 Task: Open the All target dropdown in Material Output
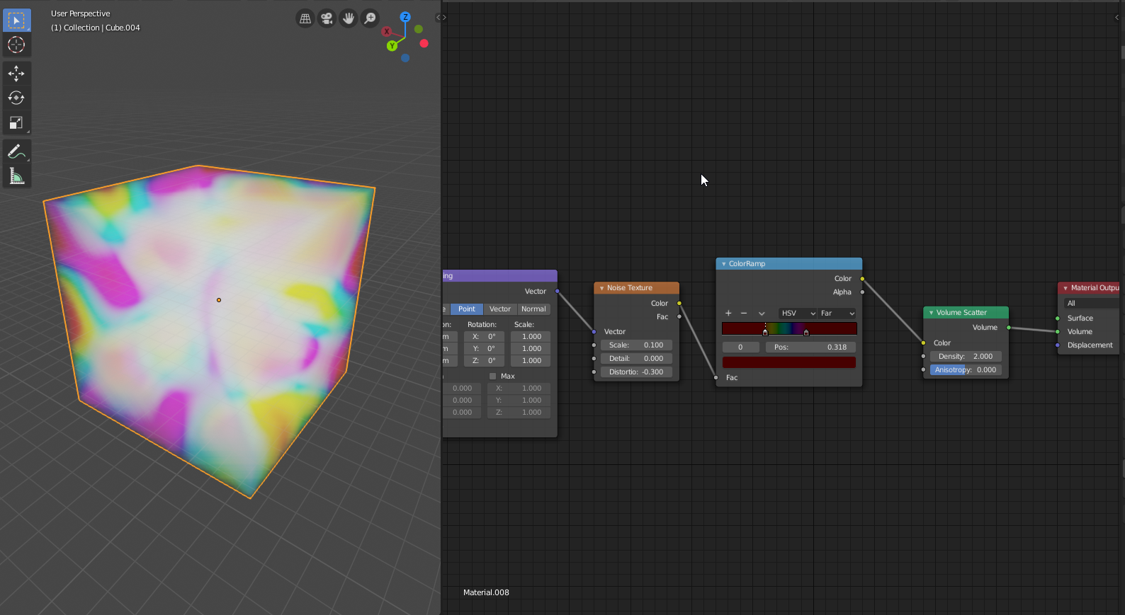1091,303
